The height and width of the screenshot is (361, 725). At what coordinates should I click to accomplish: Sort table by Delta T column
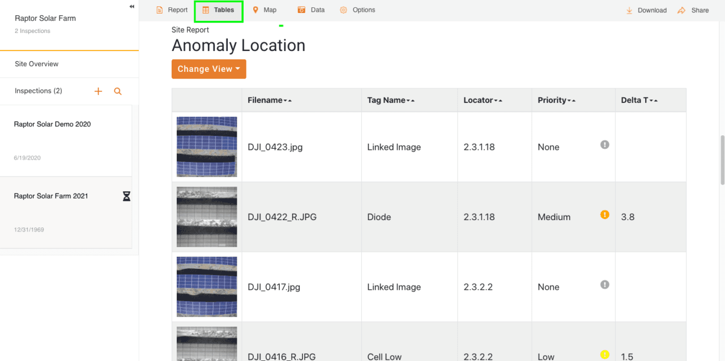tap(639, 100)
